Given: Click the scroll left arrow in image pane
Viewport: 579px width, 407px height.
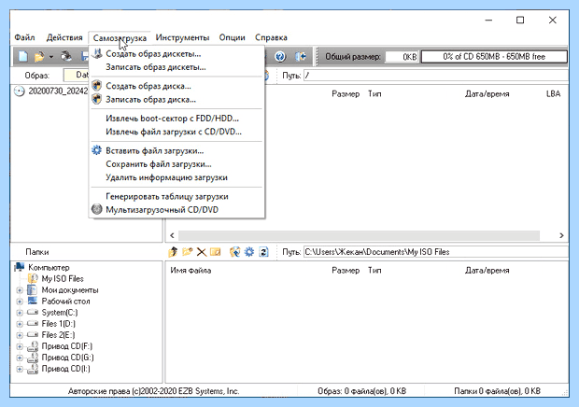Looking at the screenshot, I should click(172, 235).
